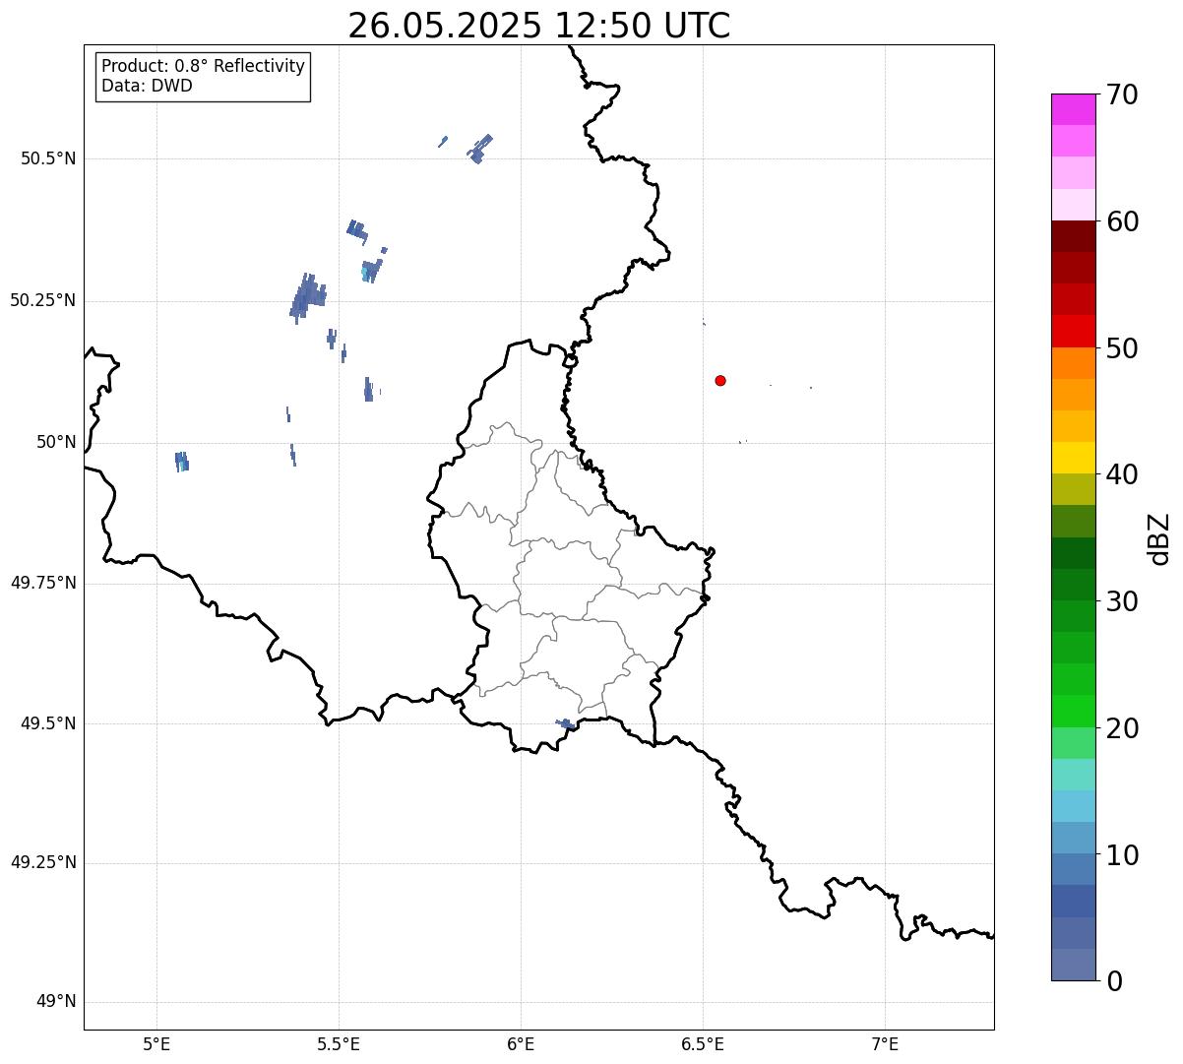The width and height of the screenshot is (1183, 1064).
Task: Click the colorbar tick label '70'
Action: (1122, 95)
